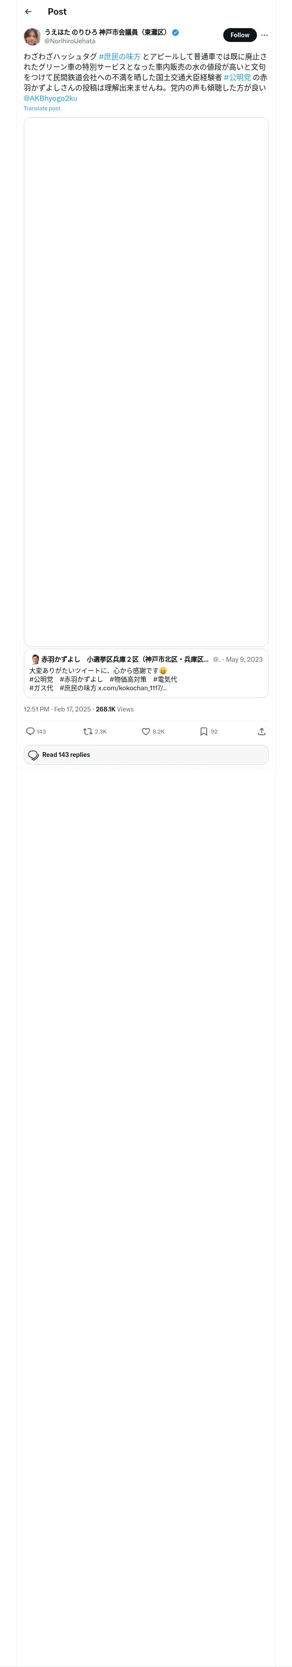The width and height of the screenshot is (292, 1667).
Task: Open the @NorihiroUehata handle
Action: click(x=70, y=41)
